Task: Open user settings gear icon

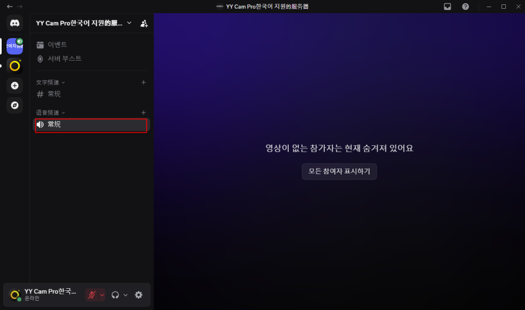Action: 139,295
